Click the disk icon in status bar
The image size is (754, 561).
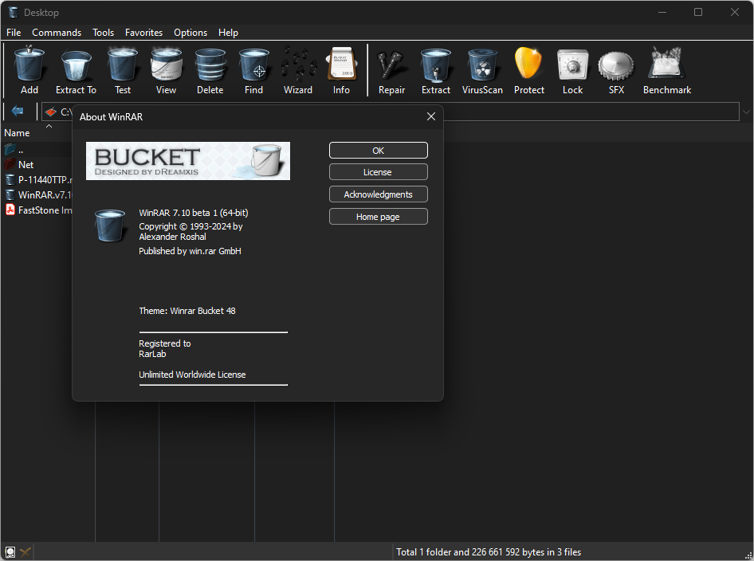click(10, 552)
